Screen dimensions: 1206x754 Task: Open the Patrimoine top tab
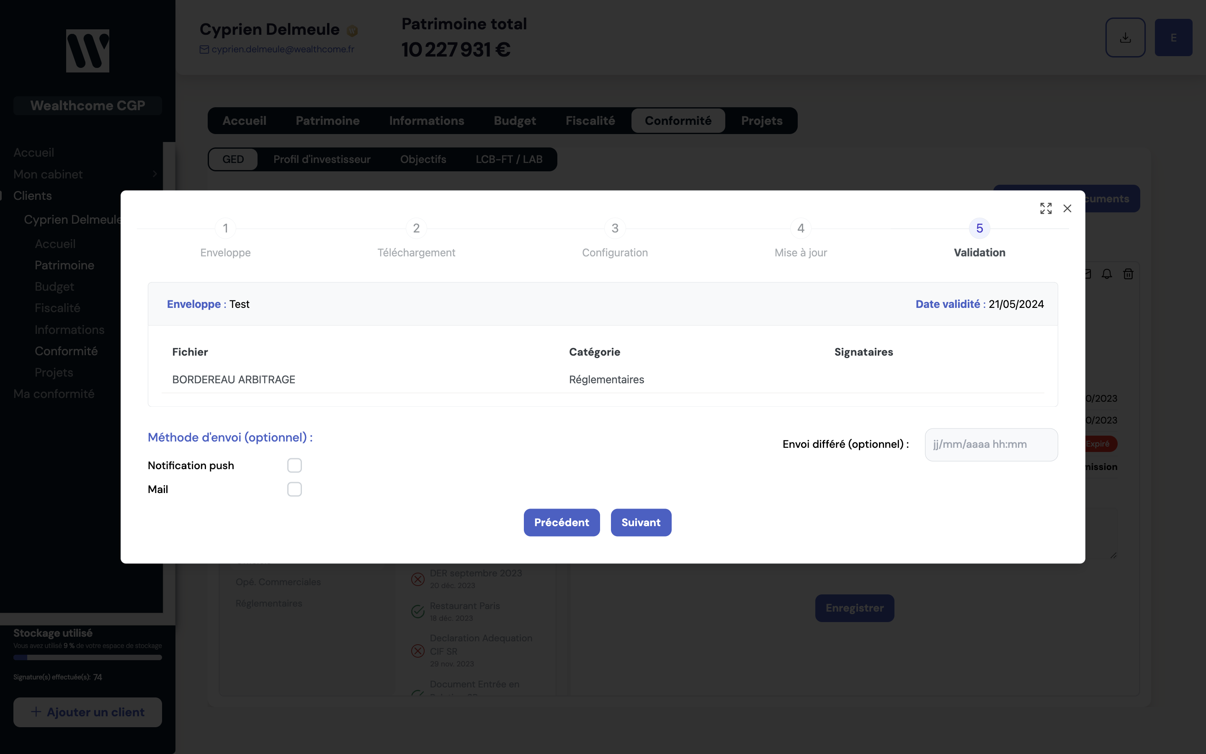click(327, 121)
